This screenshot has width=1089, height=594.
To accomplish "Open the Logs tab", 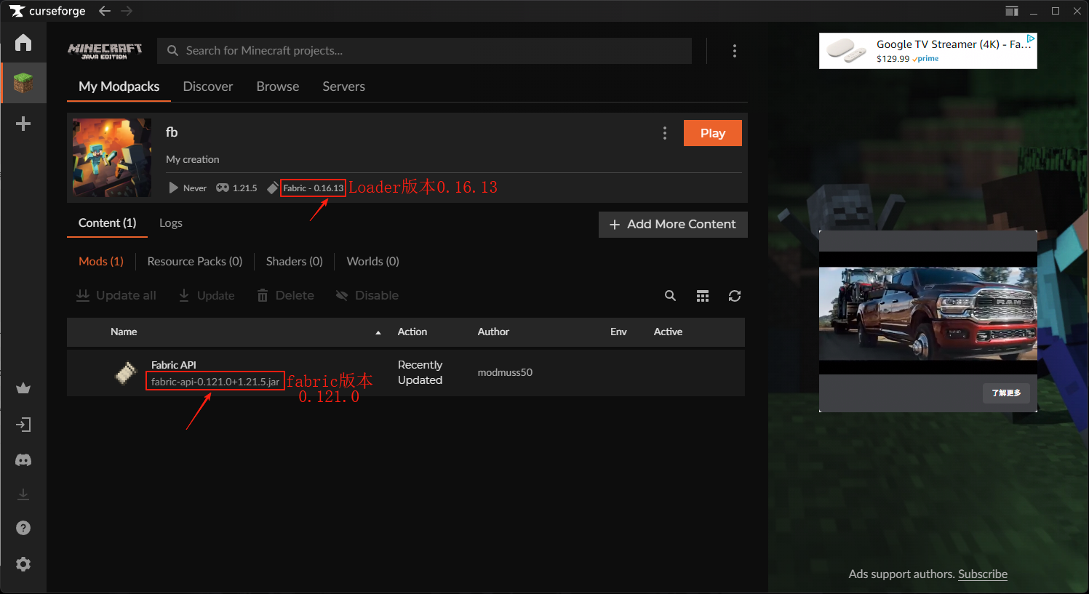I will [170, 223].
